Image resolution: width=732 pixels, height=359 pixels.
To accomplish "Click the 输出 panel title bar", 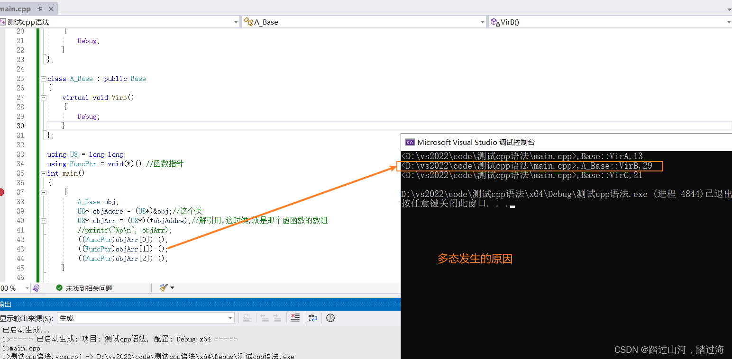I will pos(200,304).
